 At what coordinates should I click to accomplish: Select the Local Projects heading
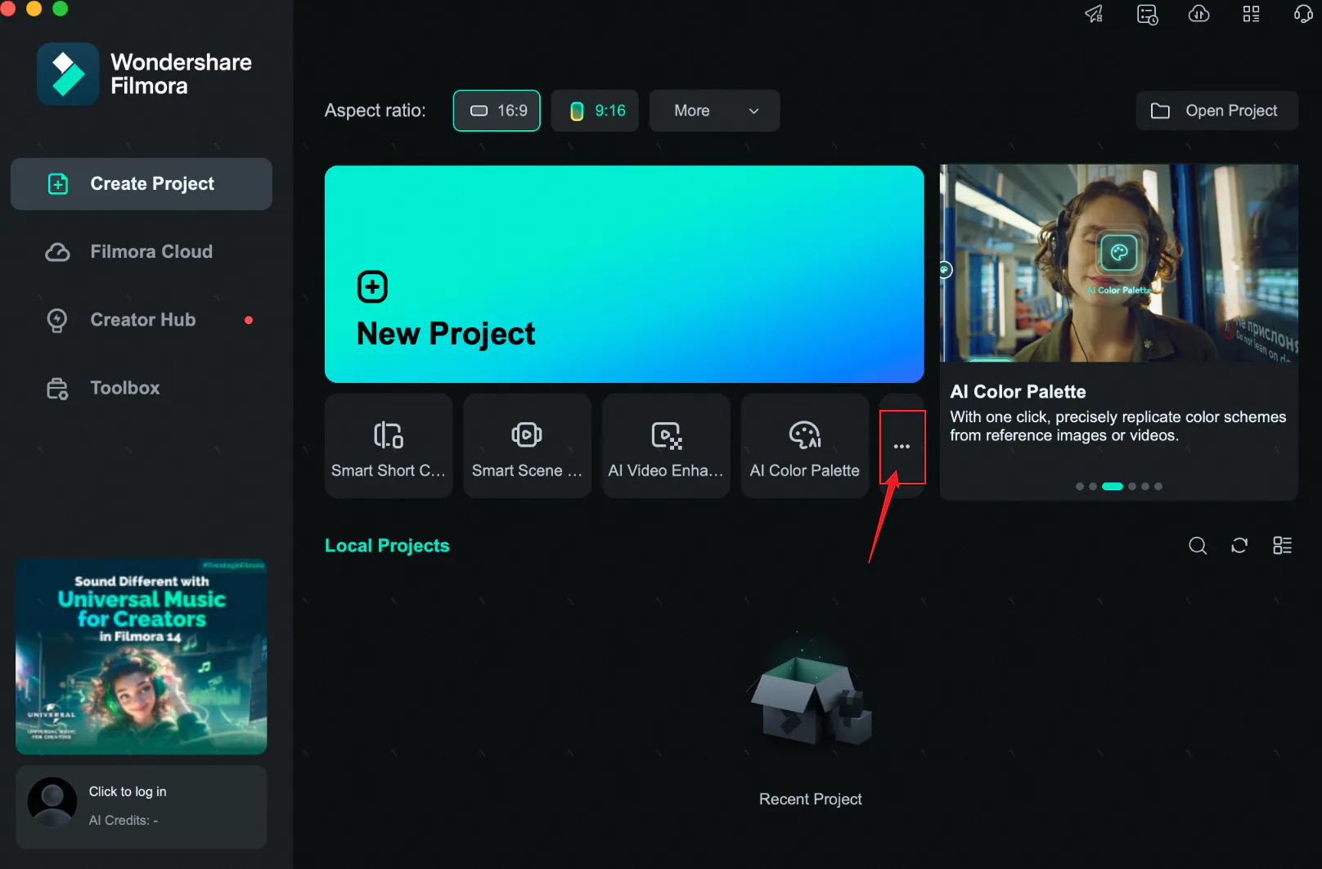pyautogui.click(x=387, y=546)
